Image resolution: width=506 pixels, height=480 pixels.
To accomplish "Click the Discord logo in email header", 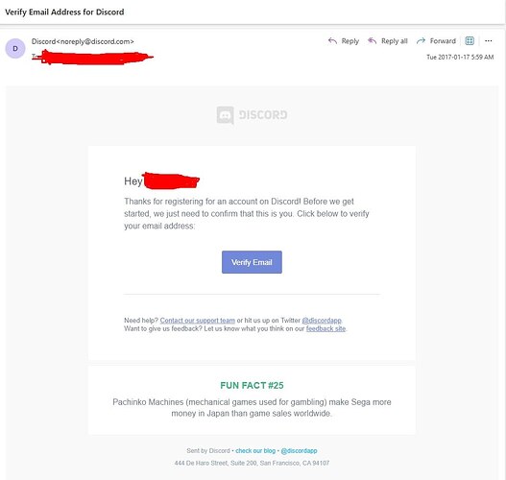I will (x=252, y=115).
